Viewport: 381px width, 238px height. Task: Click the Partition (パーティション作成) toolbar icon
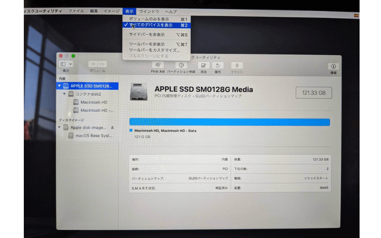181,65
